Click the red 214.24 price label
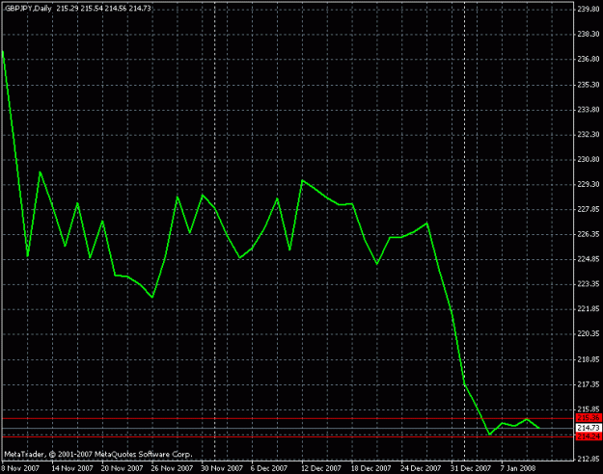603x474 pixels. click(589, 436)
